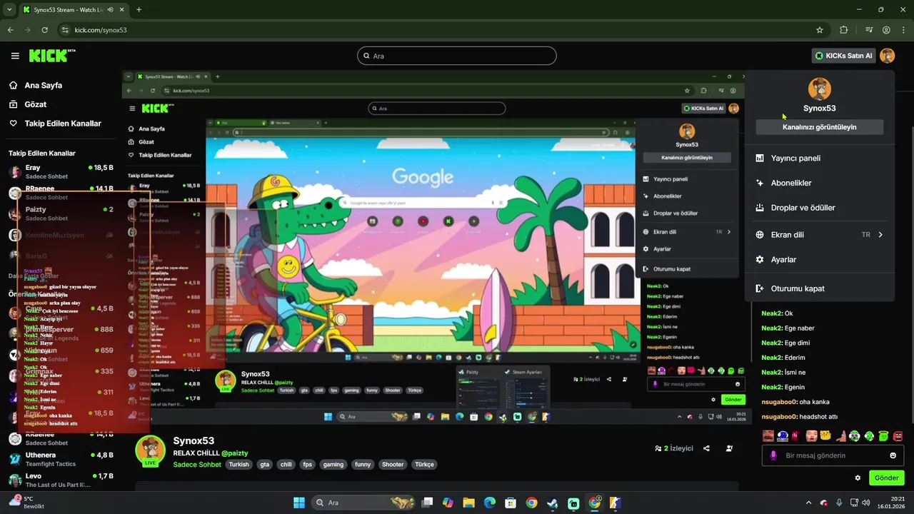Click the share icon beside 2 İzleyici at bottom

tap(706, 448)
